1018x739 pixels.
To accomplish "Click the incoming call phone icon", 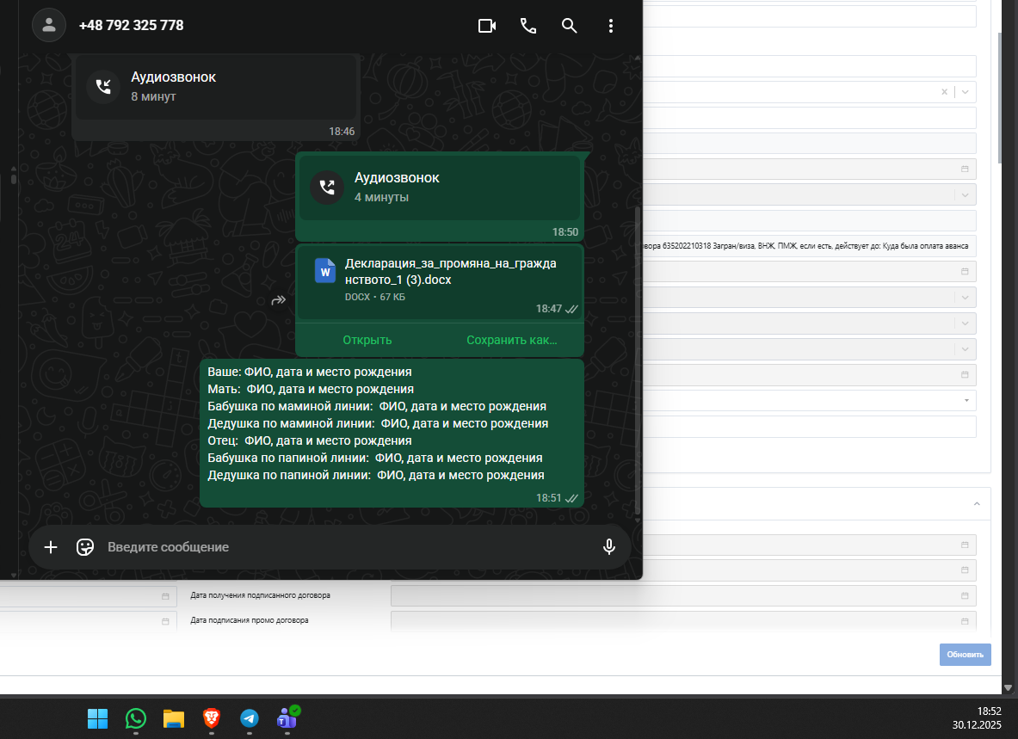I will pyautogui.click(x=104, y=86).
